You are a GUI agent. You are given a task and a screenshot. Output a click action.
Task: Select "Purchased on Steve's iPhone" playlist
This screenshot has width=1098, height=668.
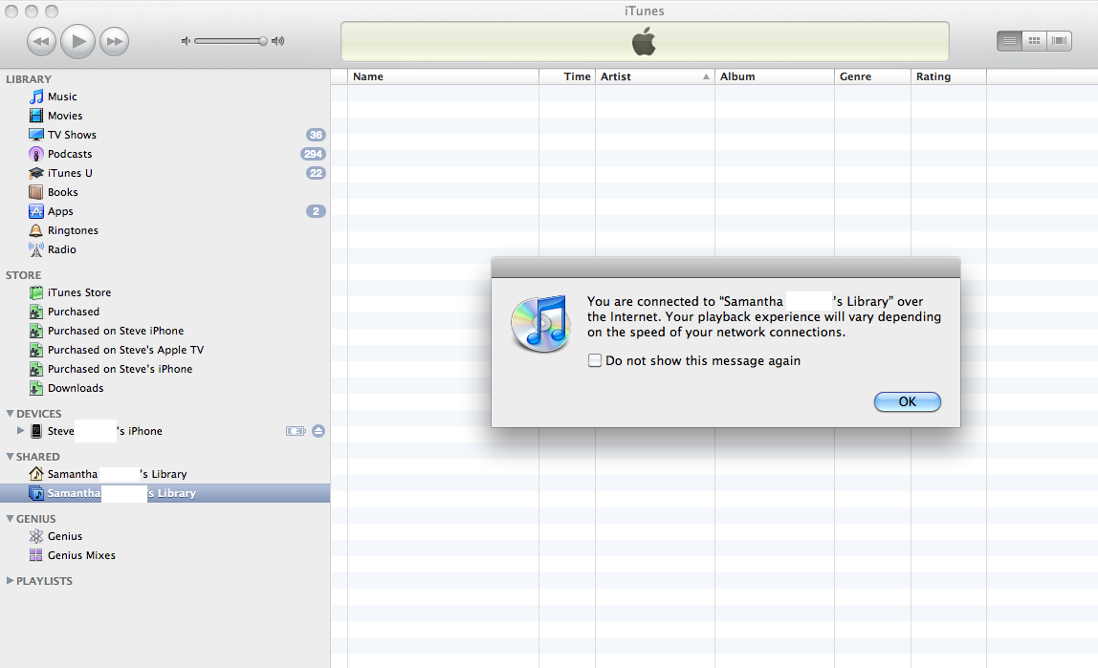[x=120, y=369]
